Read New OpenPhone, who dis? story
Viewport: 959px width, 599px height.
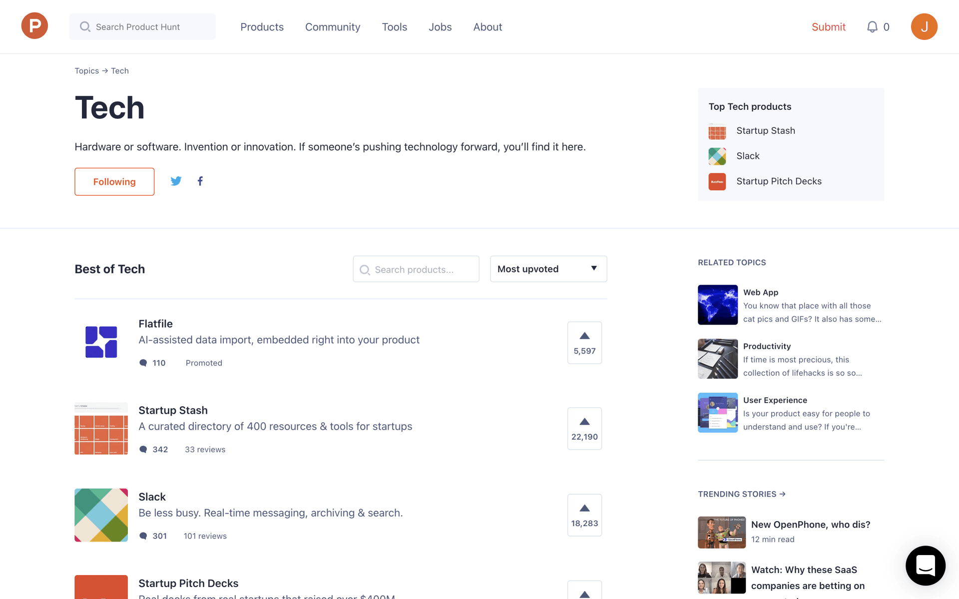pyautogui.click(x=811, y=525)
